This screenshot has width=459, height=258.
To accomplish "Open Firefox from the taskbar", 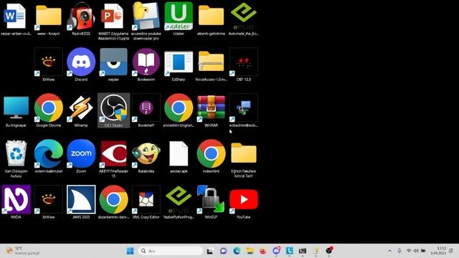I will 263,251.
